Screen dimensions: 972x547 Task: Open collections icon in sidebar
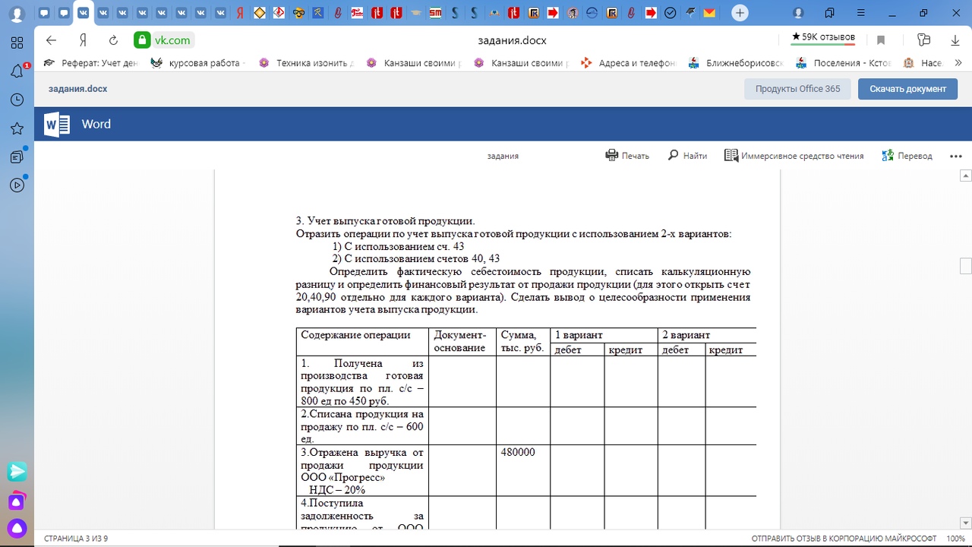(17, 157)
